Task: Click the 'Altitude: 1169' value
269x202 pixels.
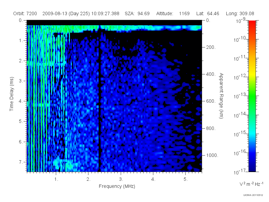Action: pos(173,13)
